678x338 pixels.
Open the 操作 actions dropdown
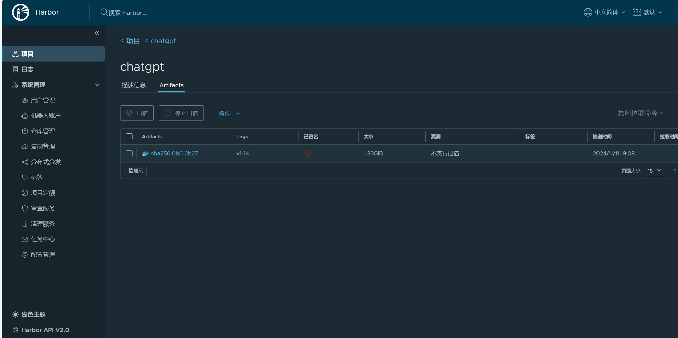tap(228, 114)
